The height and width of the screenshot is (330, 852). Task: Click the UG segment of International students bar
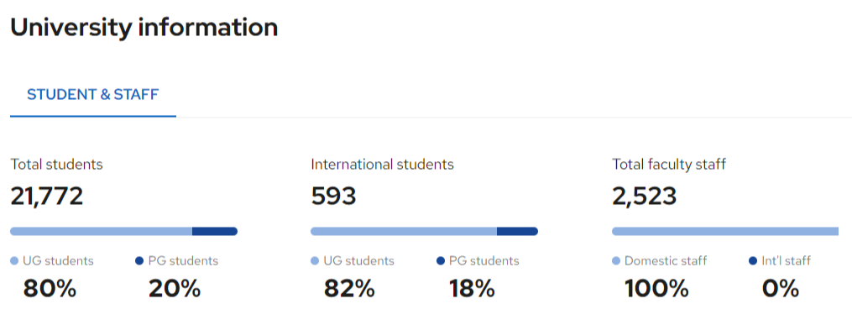click(x=404, y=232)
